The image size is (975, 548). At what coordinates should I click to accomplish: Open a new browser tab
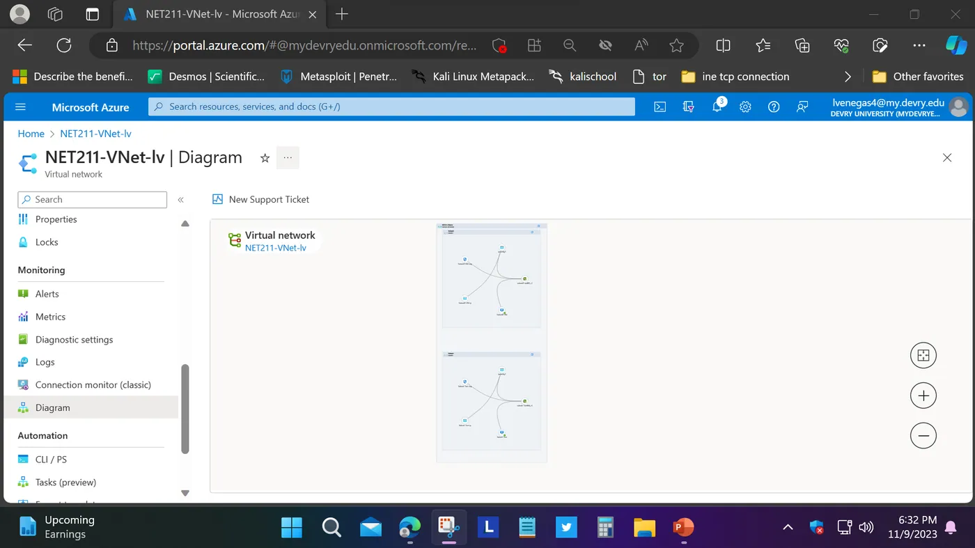341,14
